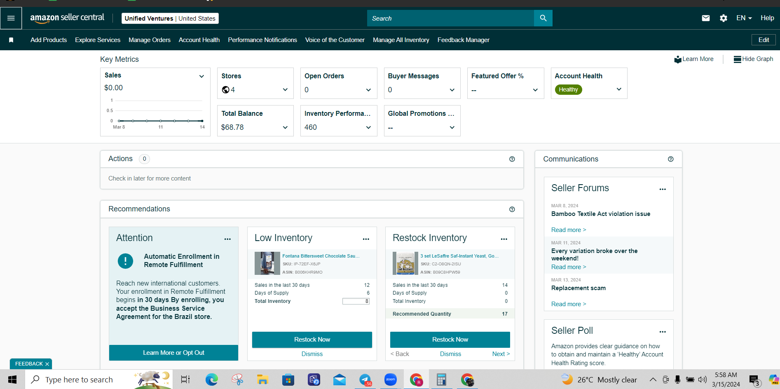Image resolution: width=780 pixels, height=389 pixels.
Task: Open Account Health in the nav bar
Action: click(x=199, y=40)
